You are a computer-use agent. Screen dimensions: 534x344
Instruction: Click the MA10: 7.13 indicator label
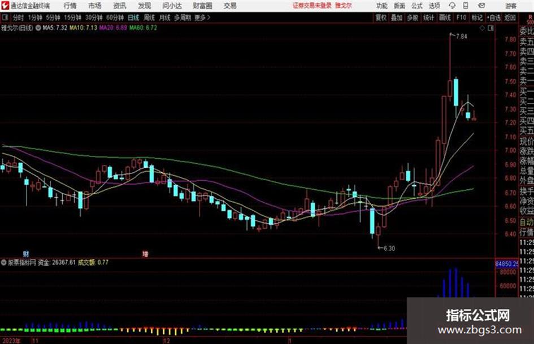click(84, 28)
